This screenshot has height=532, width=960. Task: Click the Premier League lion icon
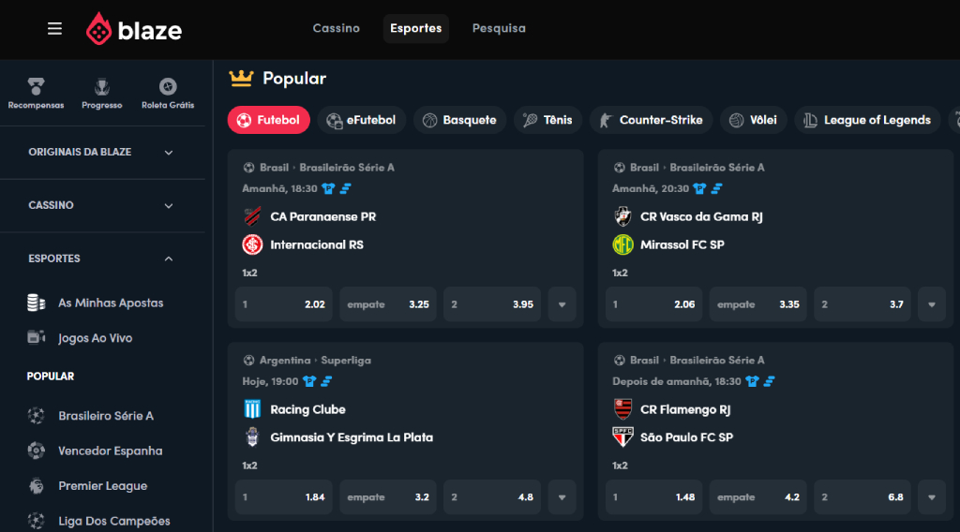[x=37, y=486]
